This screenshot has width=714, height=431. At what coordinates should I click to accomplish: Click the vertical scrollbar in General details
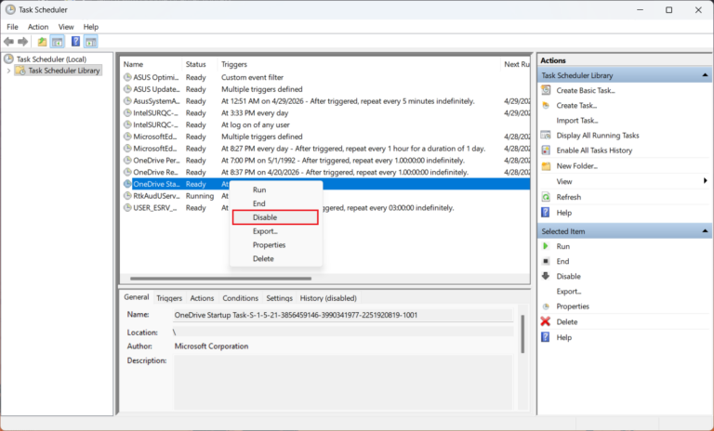(x=522, y=334)
